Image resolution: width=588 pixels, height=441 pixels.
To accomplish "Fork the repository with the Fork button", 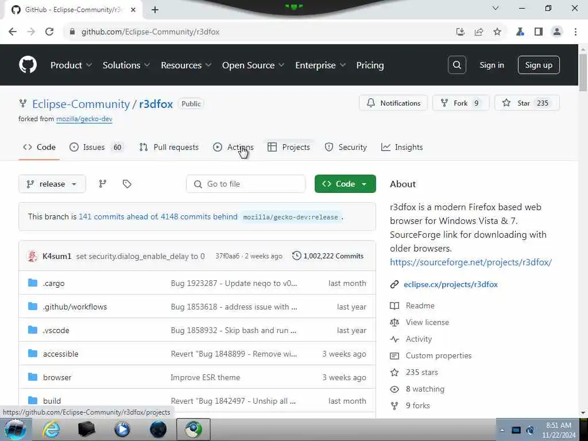I will click(x=461, y=103).
